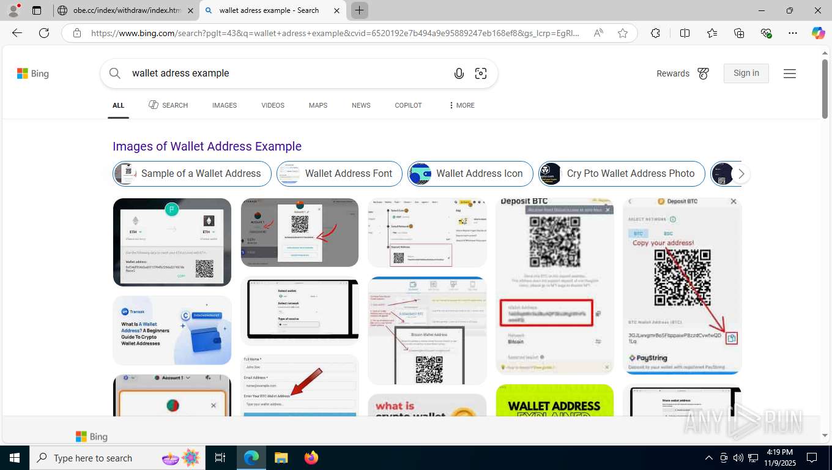Image resolution: width=832 pixels, height=470 pixels.
Task: Launch Firefox from the taskbar
Action: click(311, 458)
